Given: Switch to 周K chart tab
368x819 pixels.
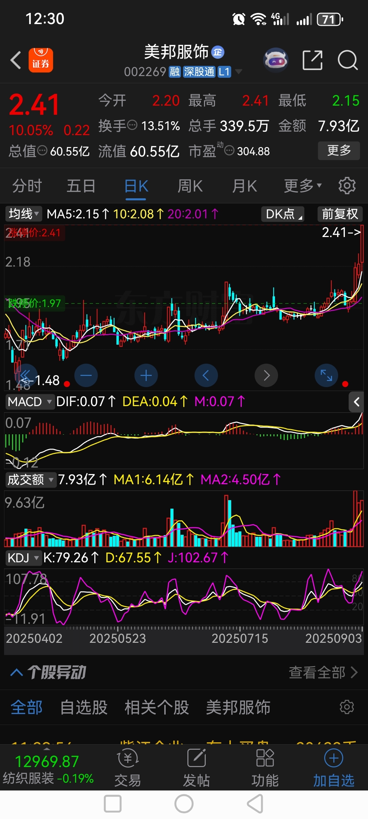Looking at the screenshot, I should tap(190, 186).
